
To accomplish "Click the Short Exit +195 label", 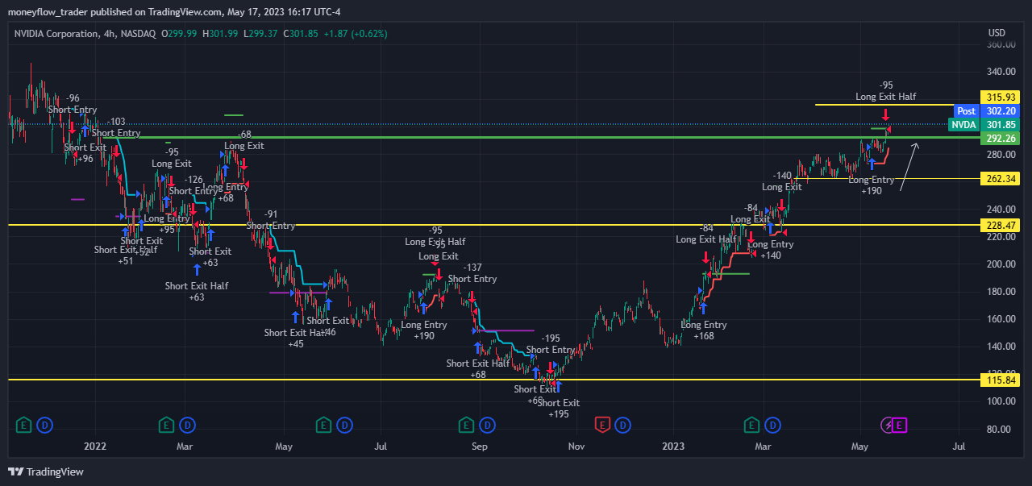I will 558,409.
